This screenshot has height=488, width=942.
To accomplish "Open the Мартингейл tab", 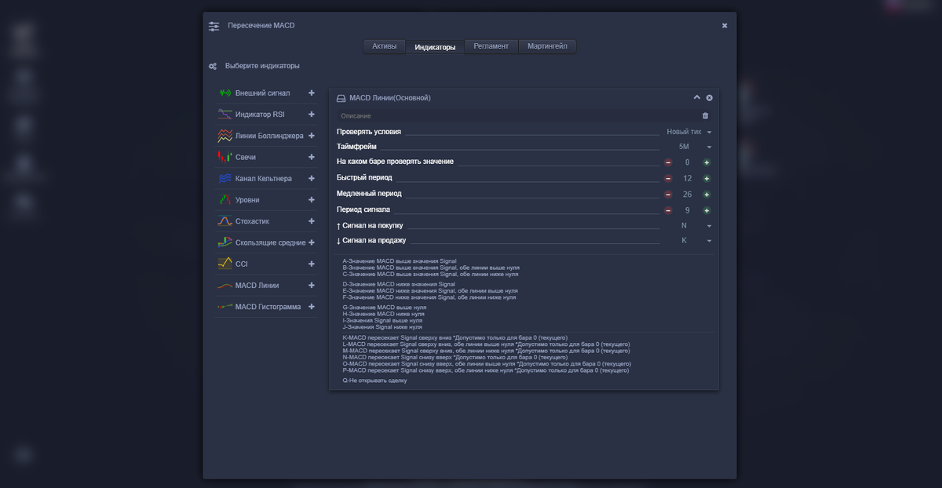I will pyautogui.click(x=547, y=46).
